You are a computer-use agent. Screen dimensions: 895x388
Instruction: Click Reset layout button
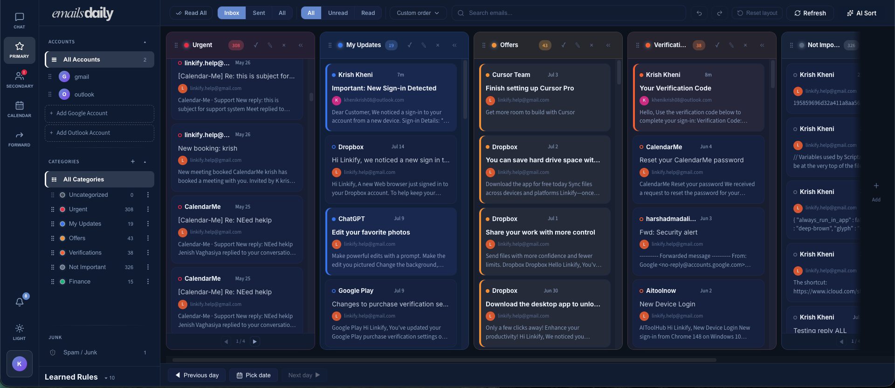[757, 13]
